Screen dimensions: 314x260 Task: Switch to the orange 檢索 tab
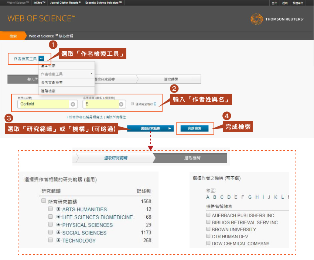(13, 36)
